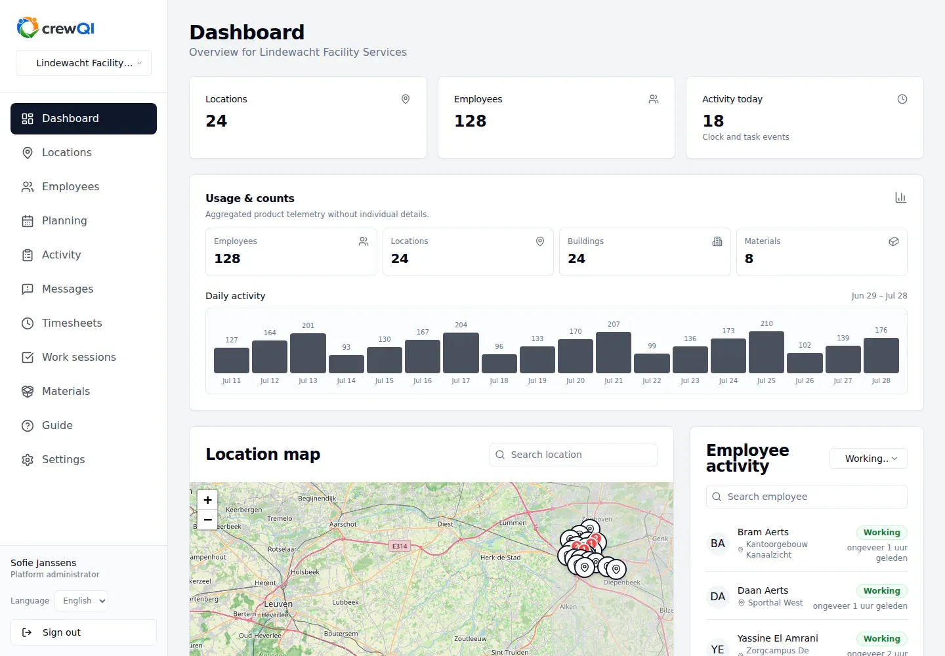
Task: Open the Dashboard menu item
Action: point(83,119)
